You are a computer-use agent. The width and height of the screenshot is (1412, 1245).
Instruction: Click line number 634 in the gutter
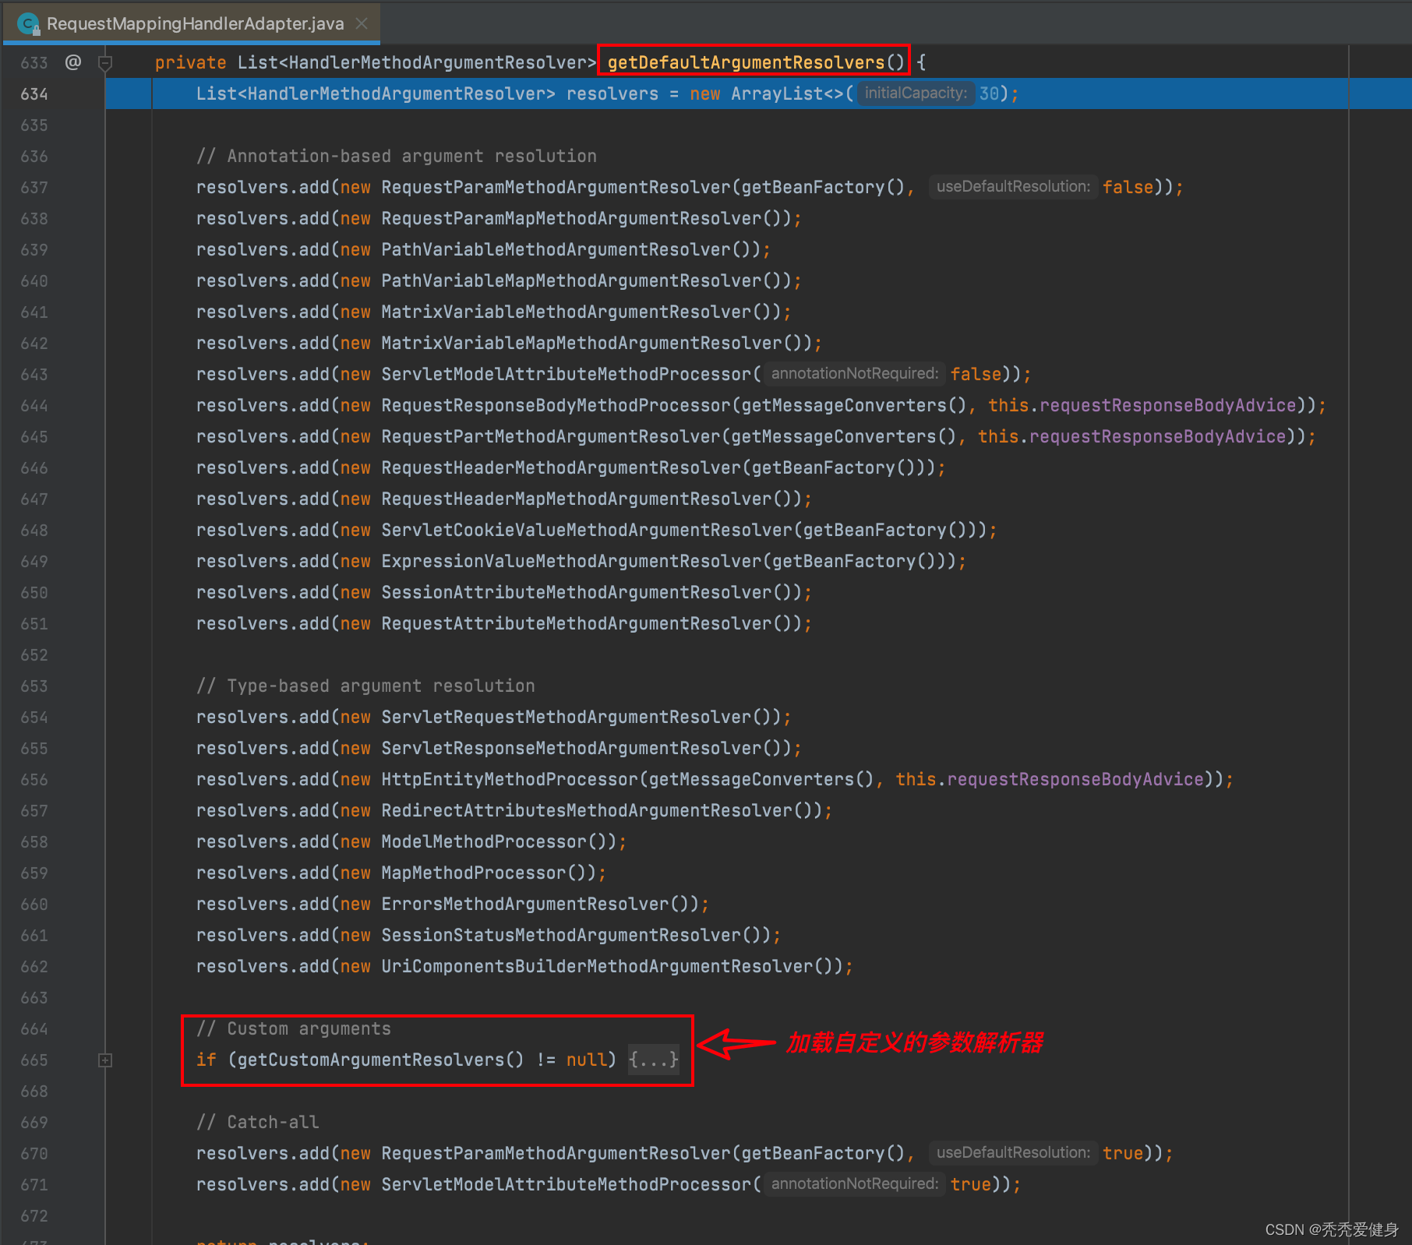coord(34,93)
